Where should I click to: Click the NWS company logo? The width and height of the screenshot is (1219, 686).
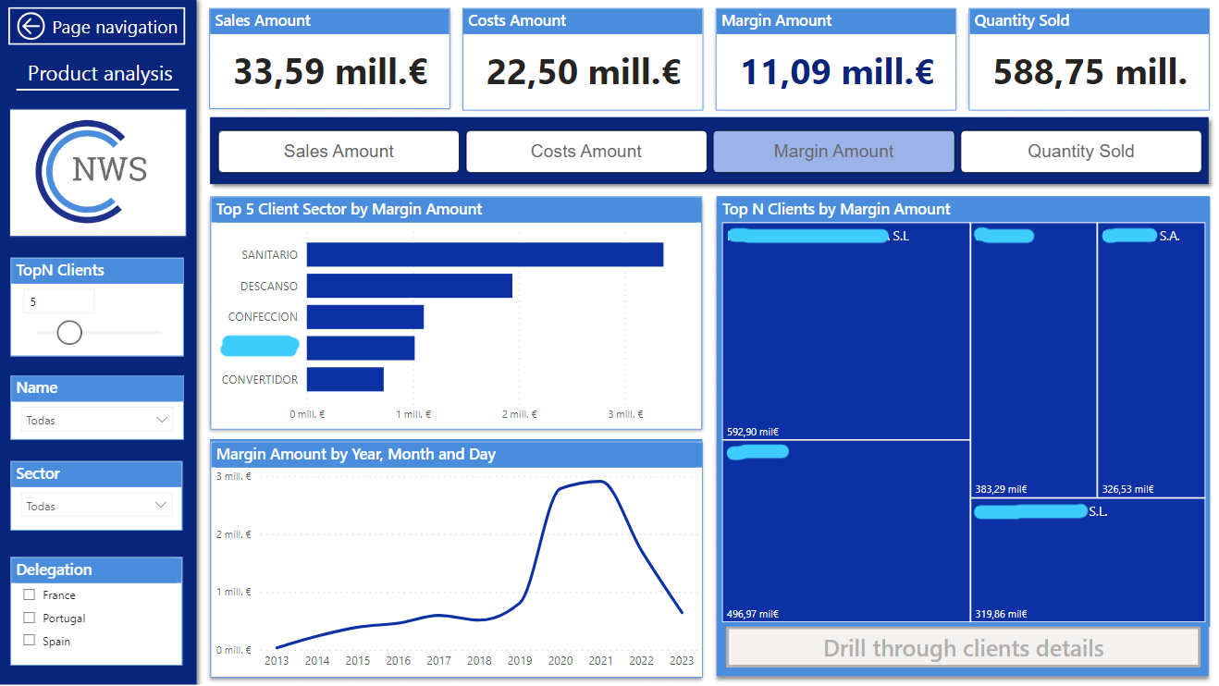coord(97,172)
